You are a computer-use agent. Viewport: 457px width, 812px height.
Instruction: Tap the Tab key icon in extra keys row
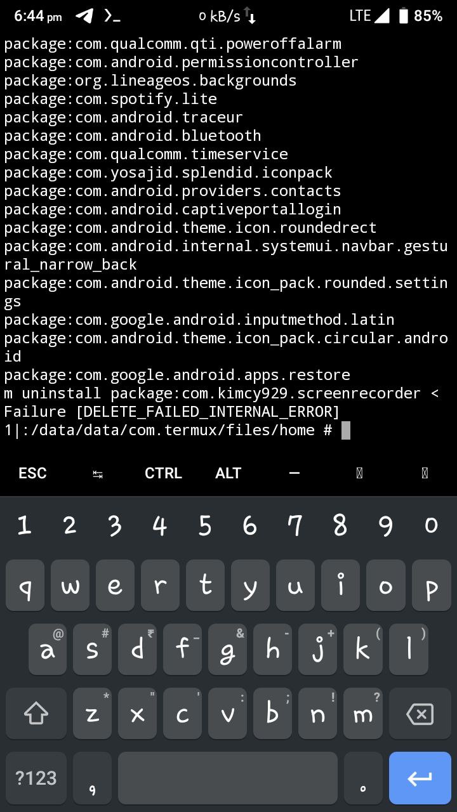tap(98, 473)
